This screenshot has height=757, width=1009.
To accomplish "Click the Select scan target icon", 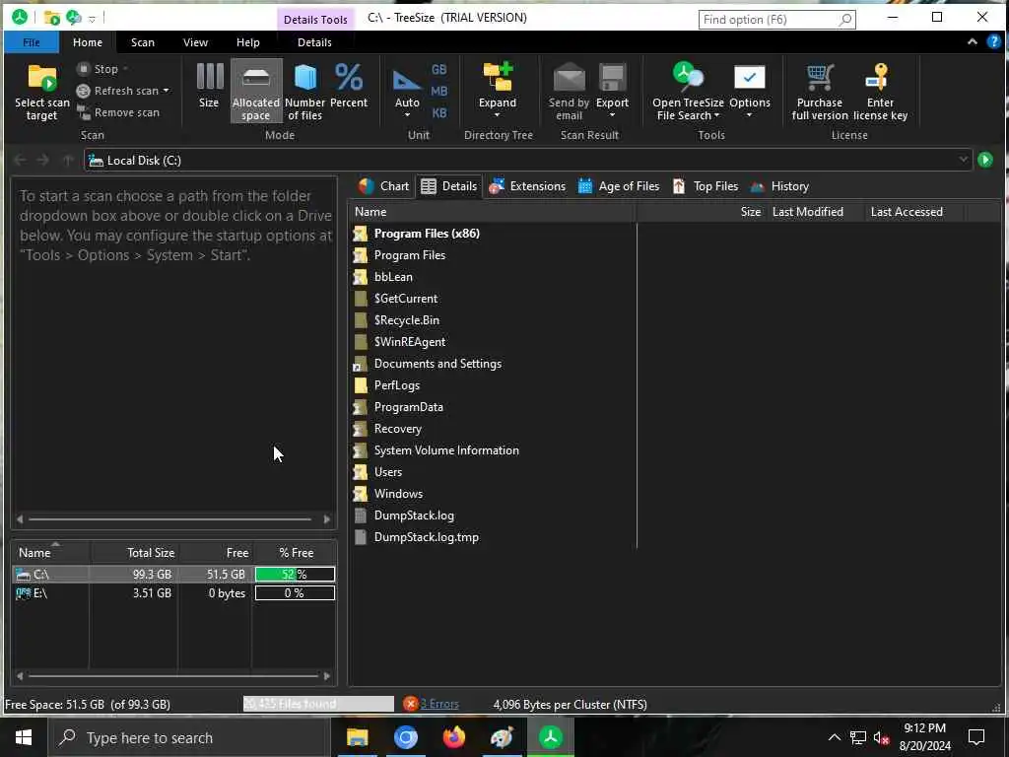I will pyautogui.click(x=41, y=79).
